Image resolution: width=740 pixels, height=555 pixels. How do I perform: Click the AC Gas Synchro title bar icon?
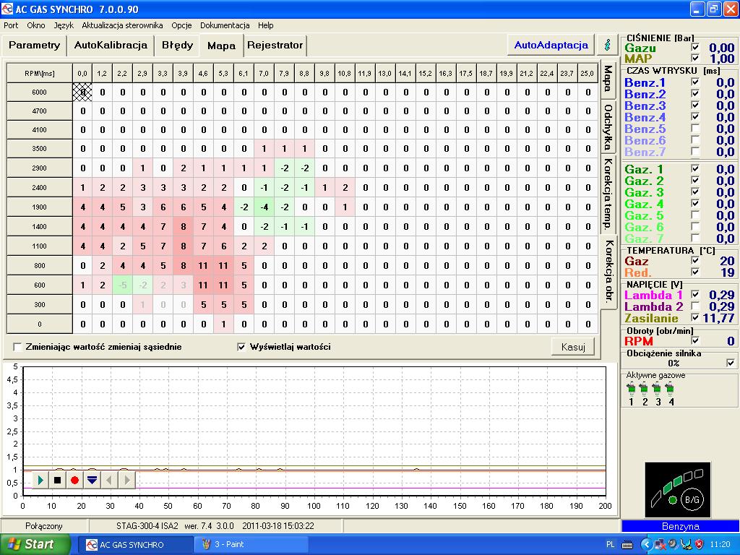(x=7, y=9)
